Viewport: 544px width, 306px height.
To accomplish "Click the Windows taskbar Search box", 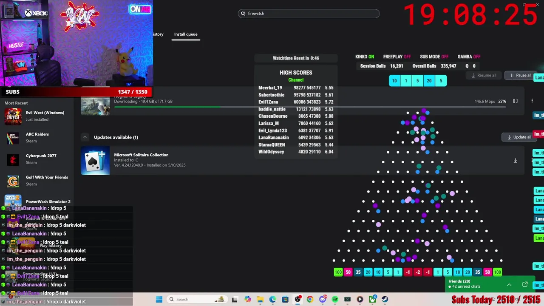I will point(197,299).
